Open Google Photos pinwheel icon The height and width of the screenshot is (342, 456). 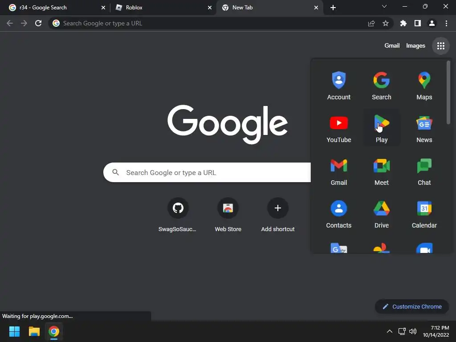(381, 248)
